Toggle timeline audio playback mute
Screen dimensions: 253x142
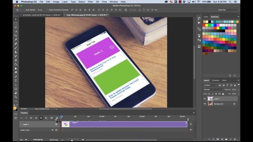(41, 118)
